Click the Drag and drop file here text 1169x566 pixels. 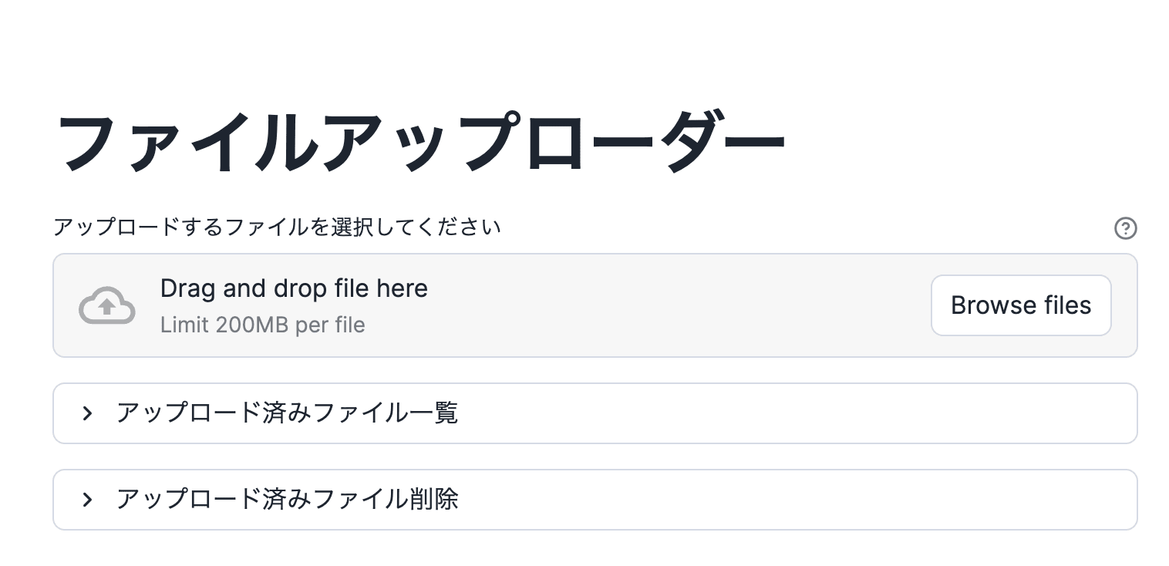pos(294,288)
